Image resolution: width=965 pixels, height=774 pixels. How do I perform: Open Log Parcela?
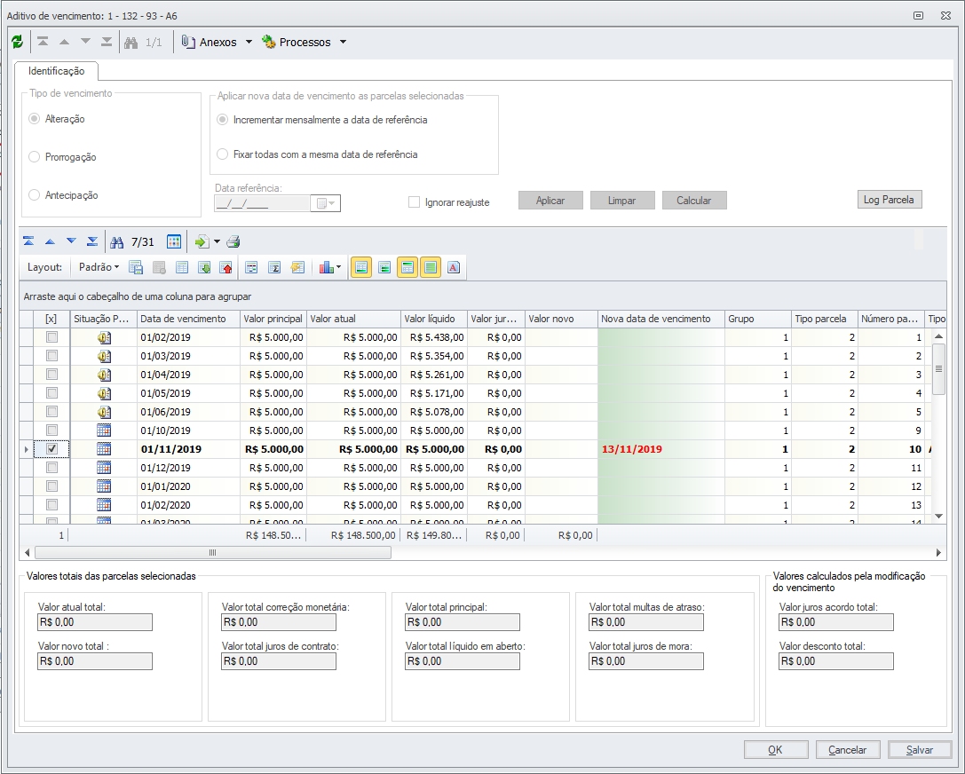click(890, 200)
